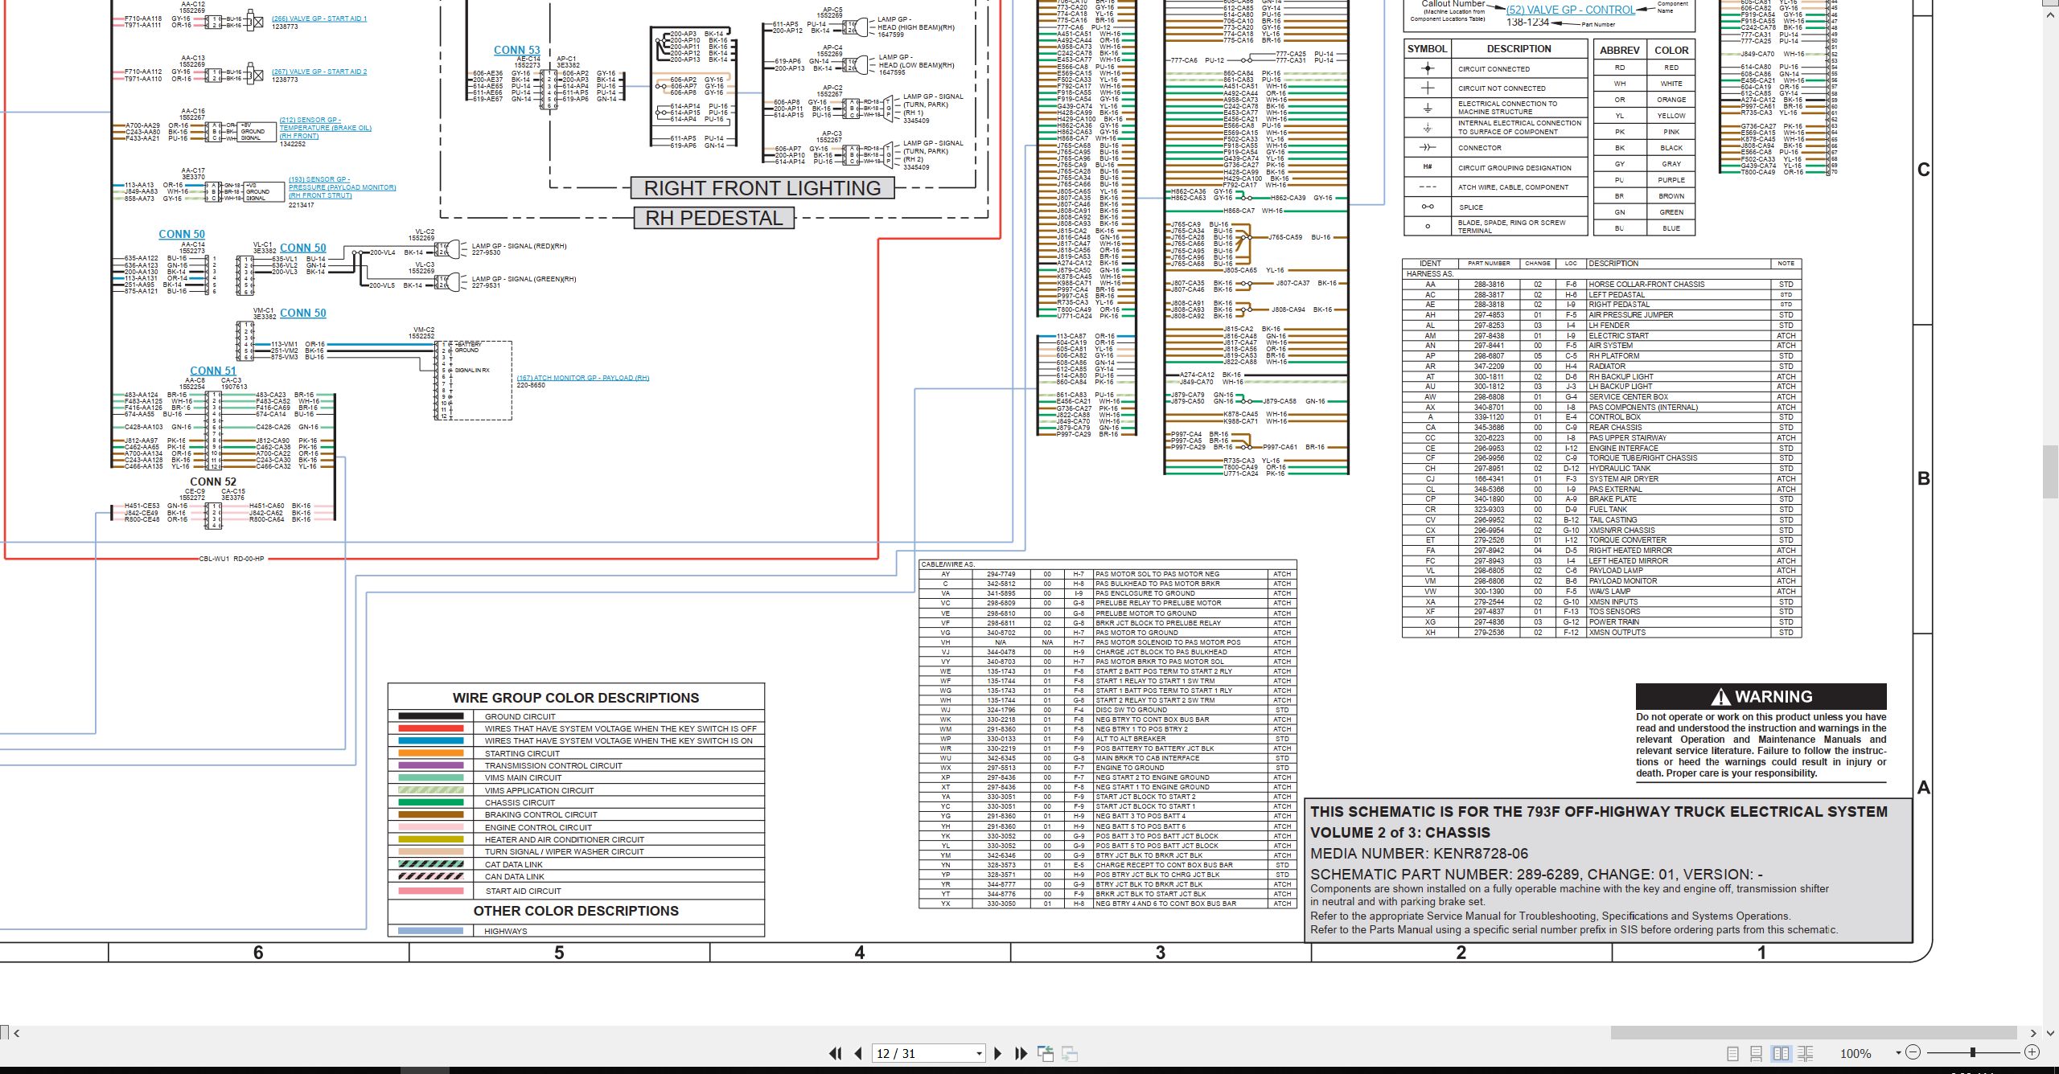Open the 100% zoom level dropdown

1898,1053
